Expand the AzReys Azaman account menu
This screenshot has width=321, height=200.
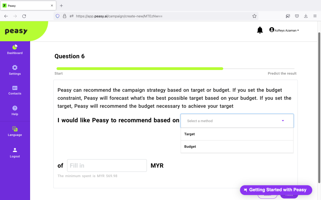pos(284,30)
